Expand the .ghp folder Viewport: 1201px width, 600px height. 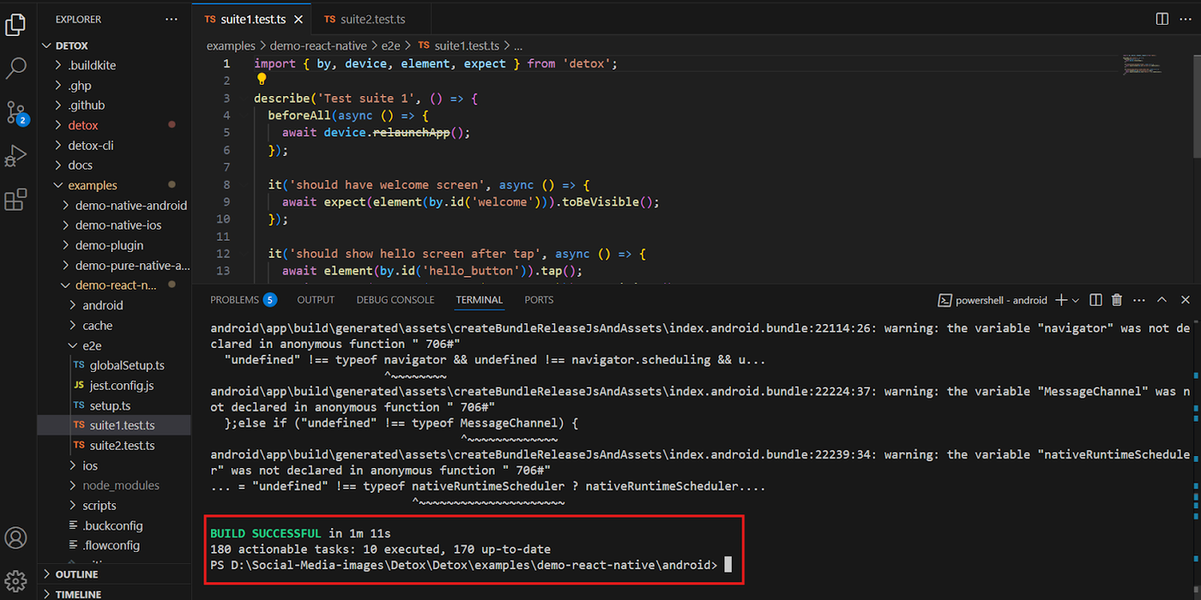114,85
